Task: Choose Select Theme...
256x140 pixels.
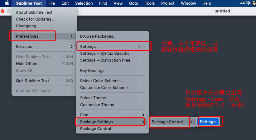Action: tap(112, 98)
